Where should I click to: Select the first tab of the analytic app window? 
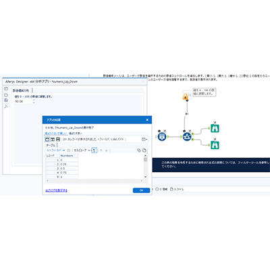(x=21, y=90)
